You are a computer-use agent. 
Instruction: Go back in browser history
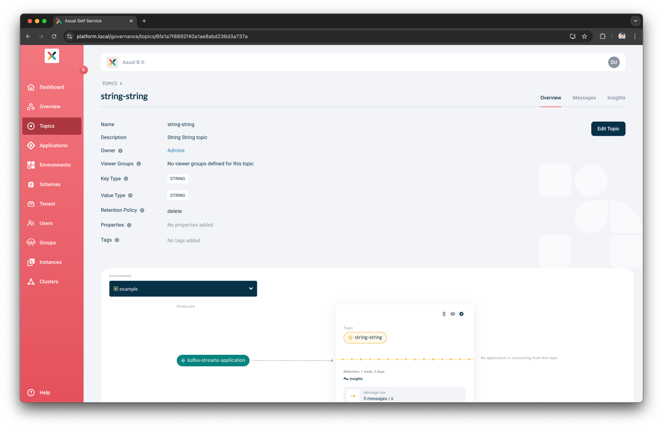[28, 36]
